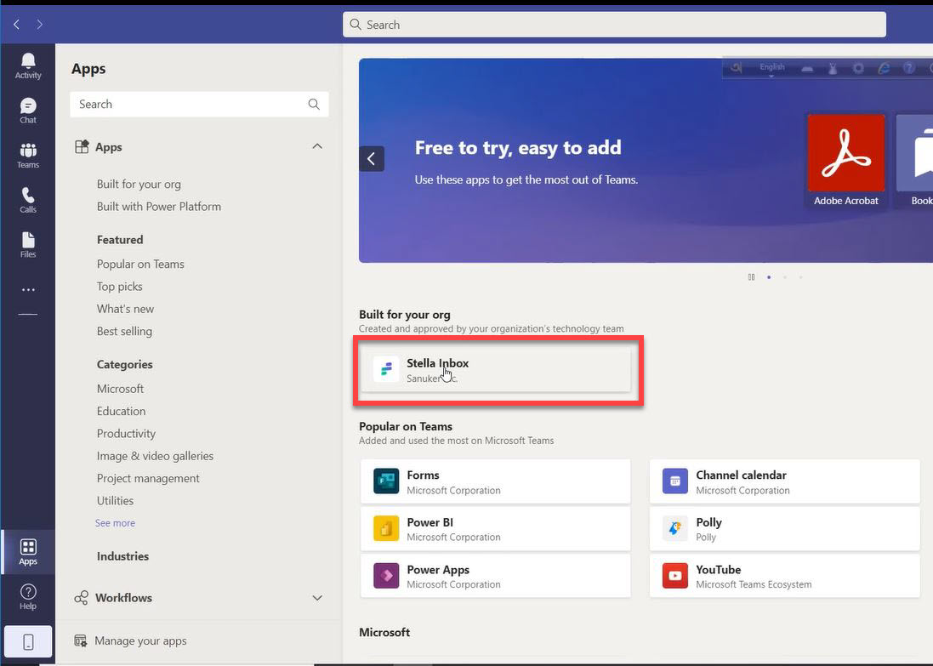Click the YouTube app title

(x=718, y=570)
